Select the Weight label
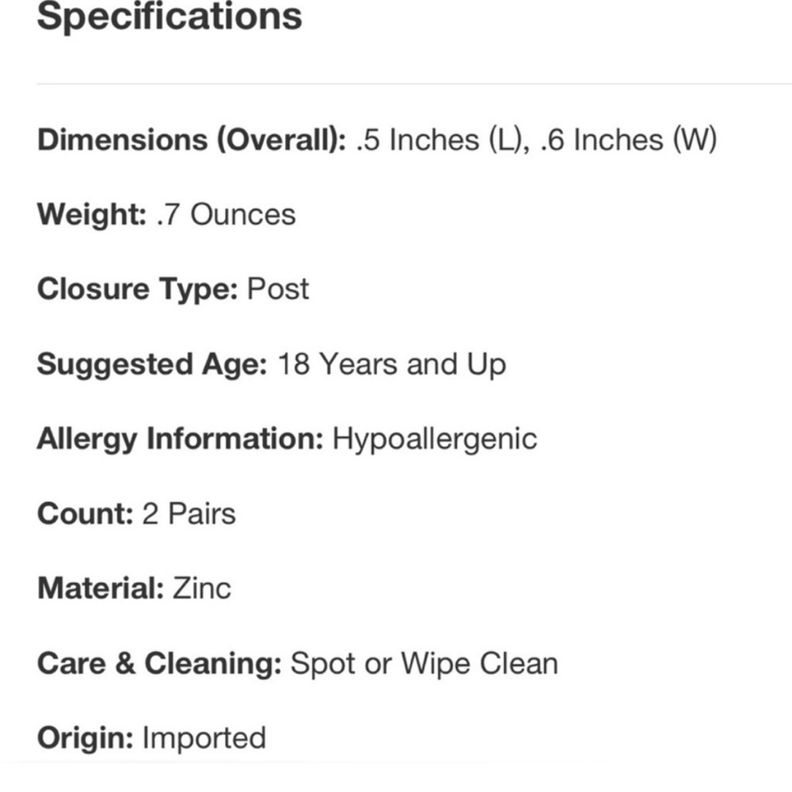The height and width of the screenshot is (792, 792). (92, 215)
